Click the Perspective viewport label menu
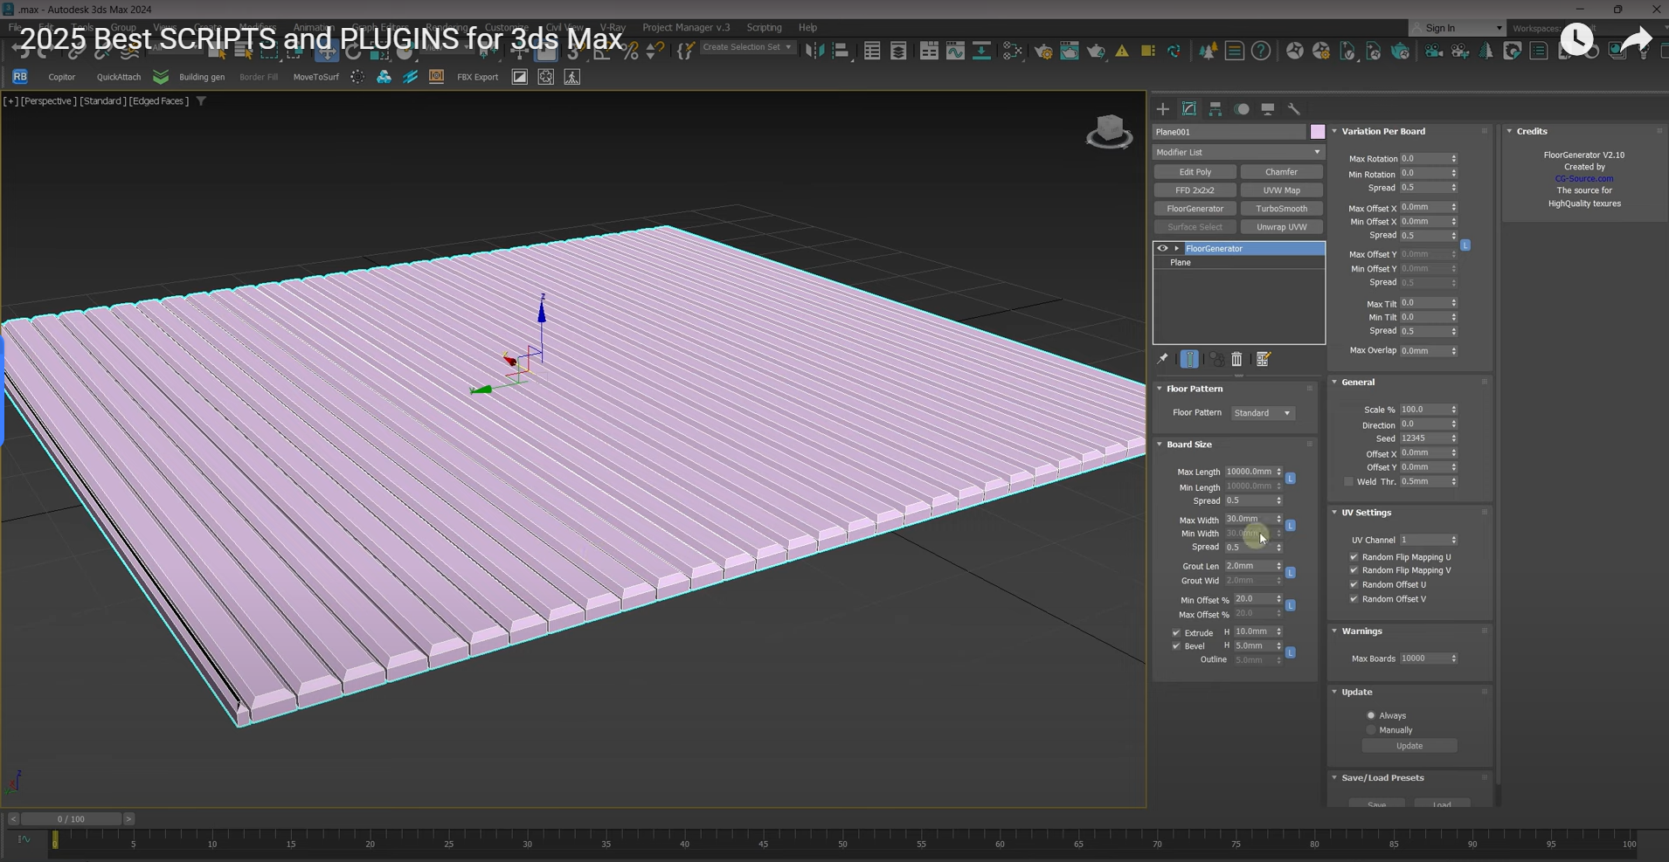Image resolution: width=1669 pixels, height=862 pixels. click(47, 101)
